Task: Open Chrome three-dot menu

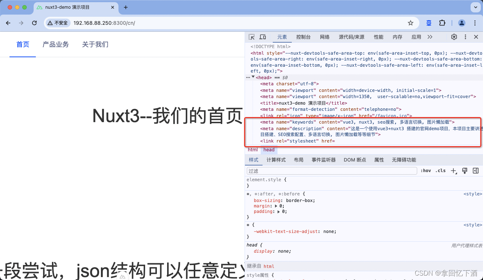Action: pyautogui.click(x=475, y=23)
